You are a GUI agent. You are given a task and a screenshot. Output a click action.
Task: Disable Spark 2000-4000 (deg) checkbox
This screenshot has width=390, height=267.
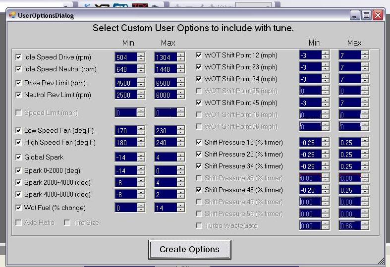pyautogui.click(x=18, y=182)
